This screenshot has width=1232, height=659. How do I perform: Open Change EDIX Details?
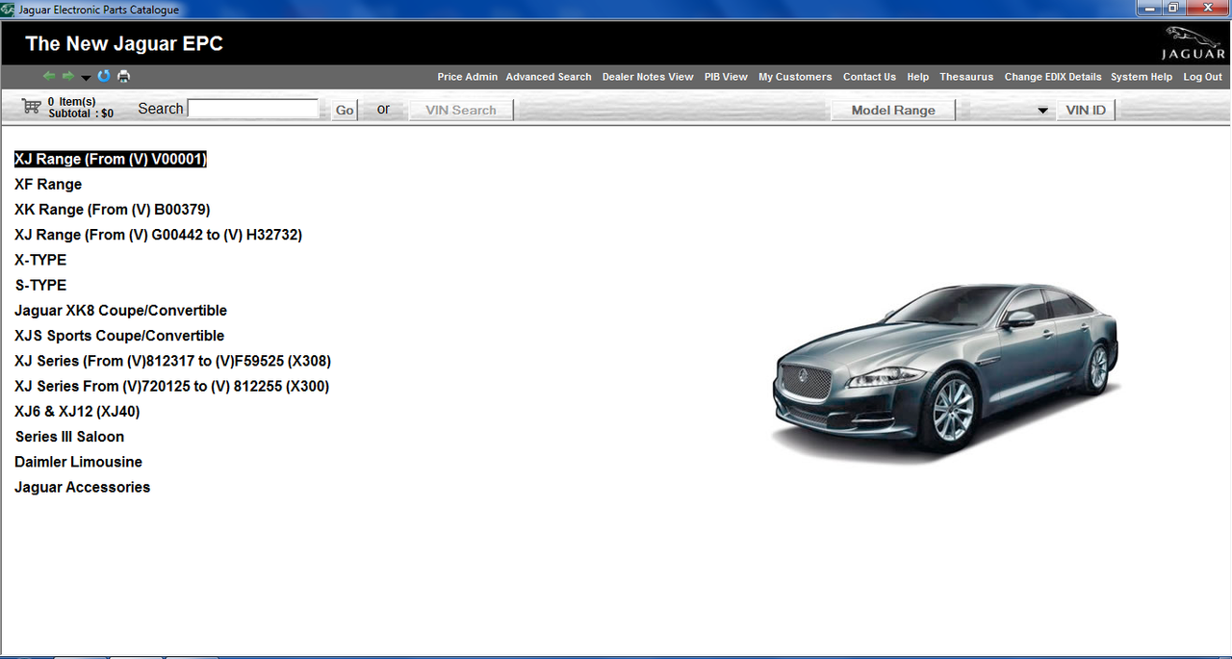pyautogui.click(x=1053, y=77)
